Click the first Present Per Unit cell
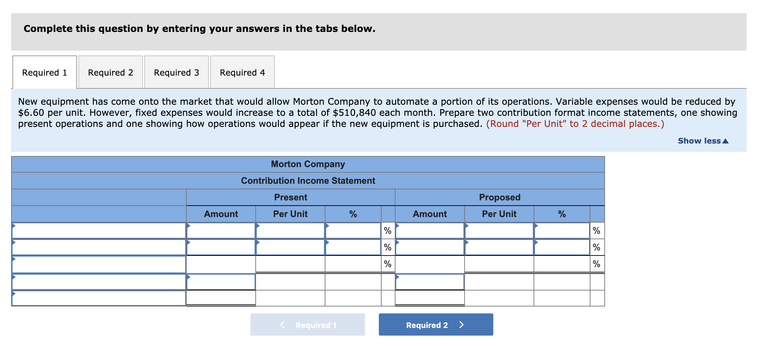The width and height of the screenshot is (766, 346). [290, 230]
